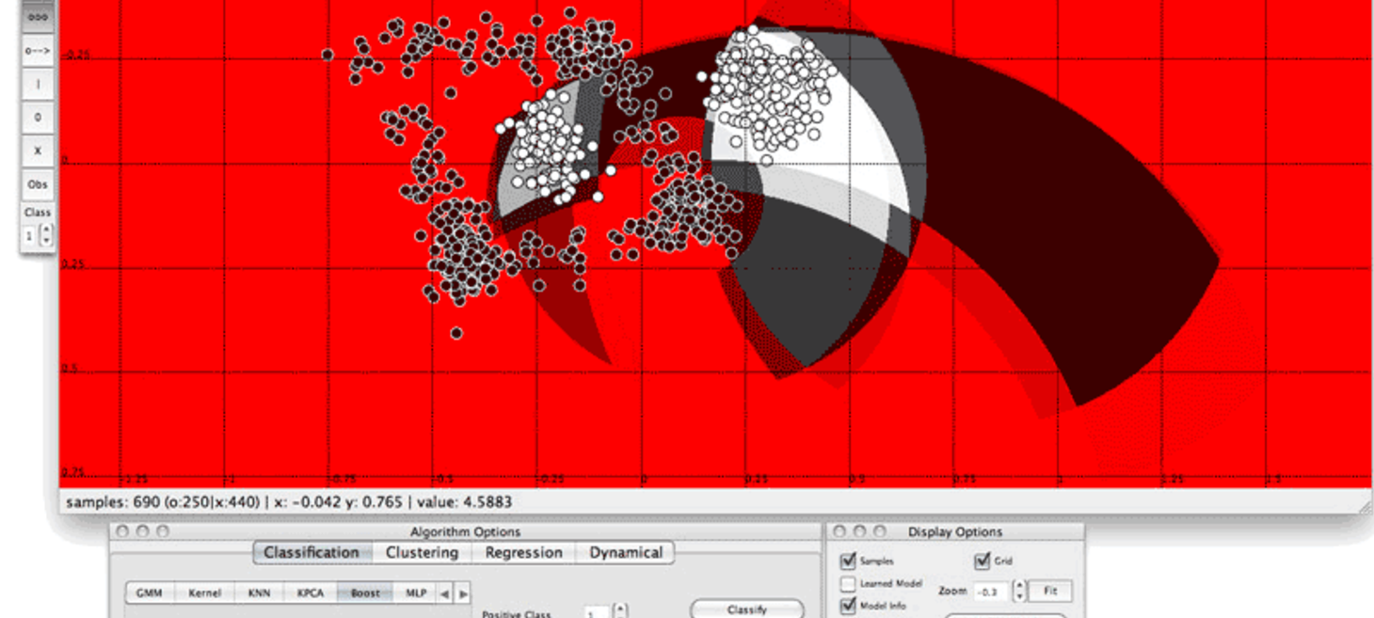Select the Boost algorithm tab
This screenshot has width=1374, height=618.
[x=365, y=593]
